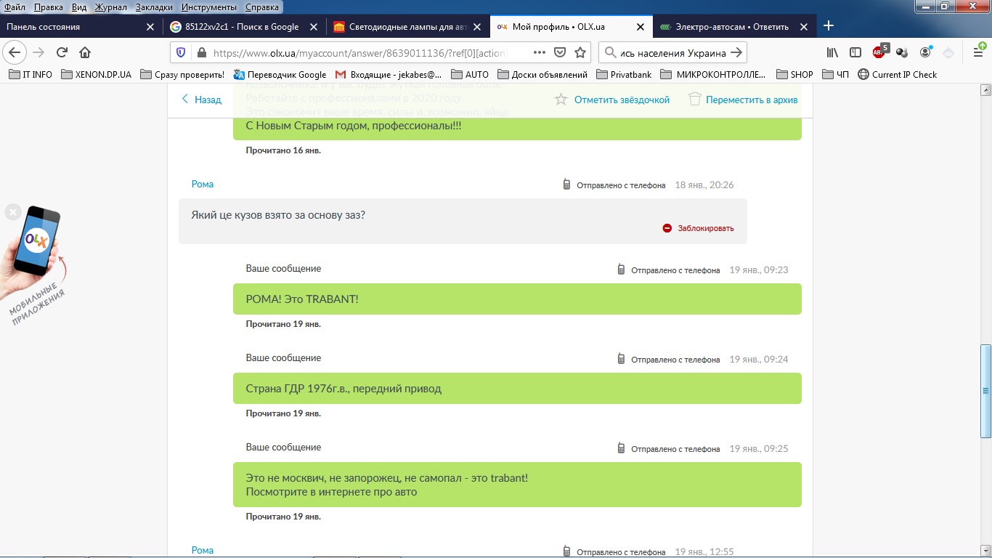Mark conversation with a star (Отметить звёздочкой)
This screenshot has height=558, width=992.
611,100
